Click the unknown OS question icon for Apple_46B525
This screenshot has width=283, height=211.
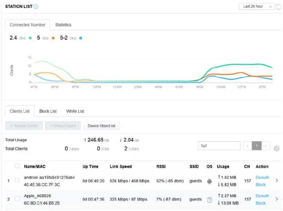click(x=209, y=200)
